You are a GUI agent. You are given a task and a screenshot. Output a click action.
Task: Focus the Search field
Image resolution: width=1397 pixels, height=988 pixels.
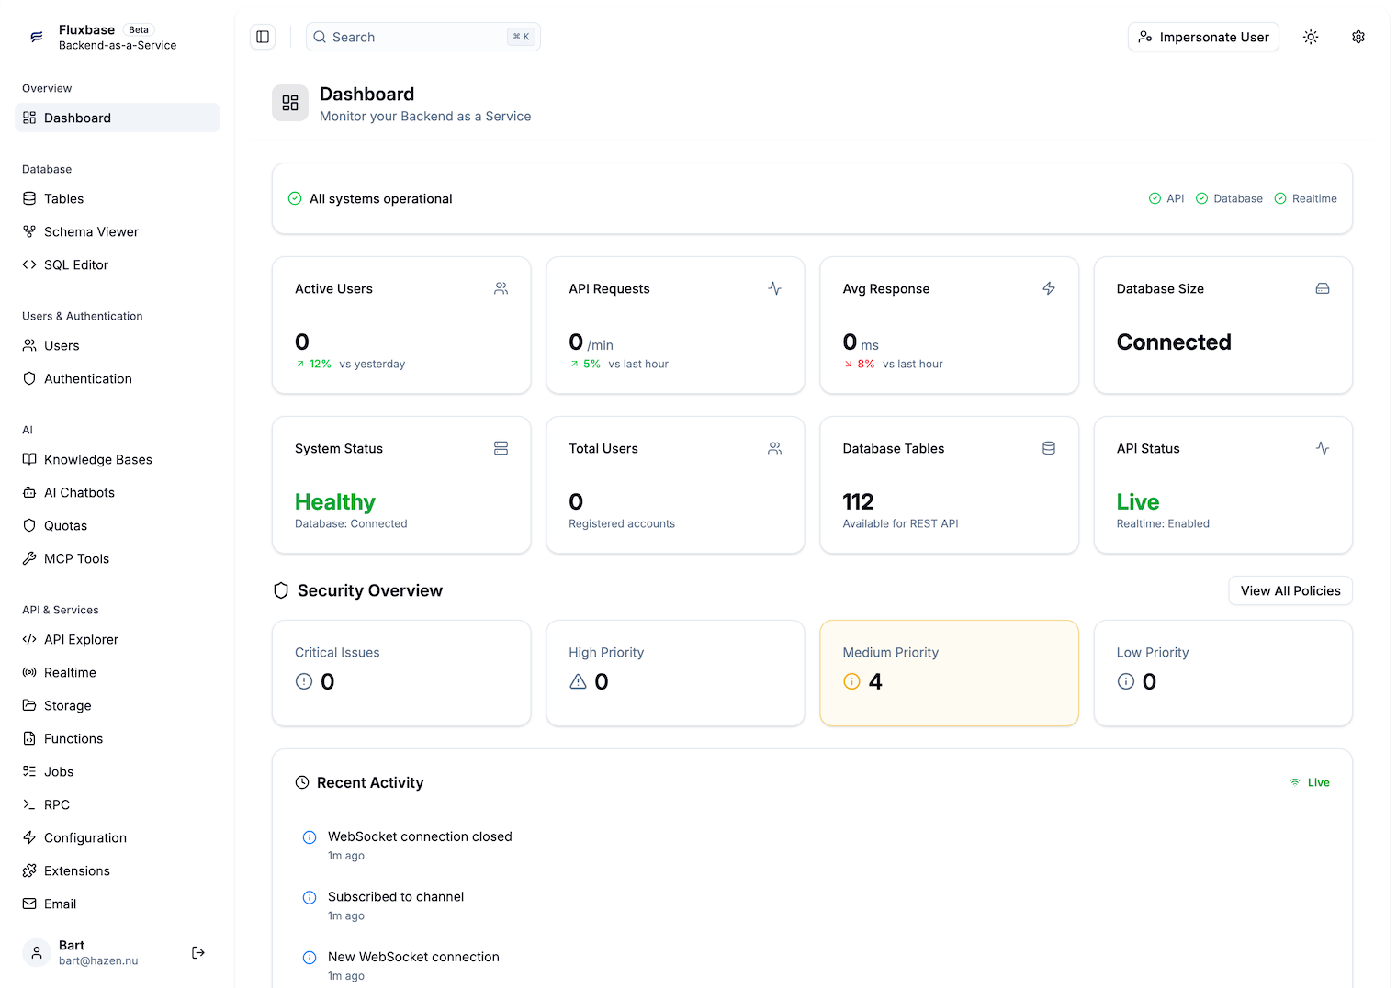click(422, 37)
